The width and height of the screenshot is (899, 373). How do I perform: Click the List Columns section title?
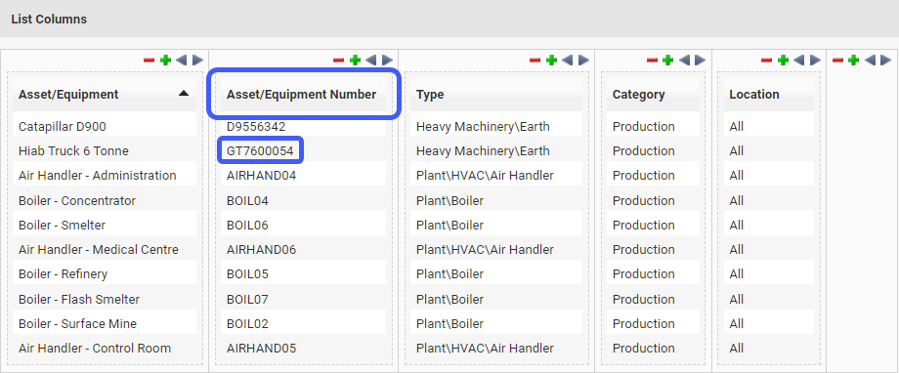[x=49, y=19]
